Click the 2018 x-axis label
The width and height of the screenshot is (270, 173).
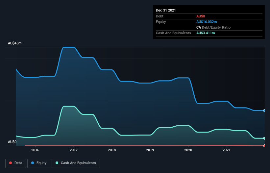pos(112,150)
